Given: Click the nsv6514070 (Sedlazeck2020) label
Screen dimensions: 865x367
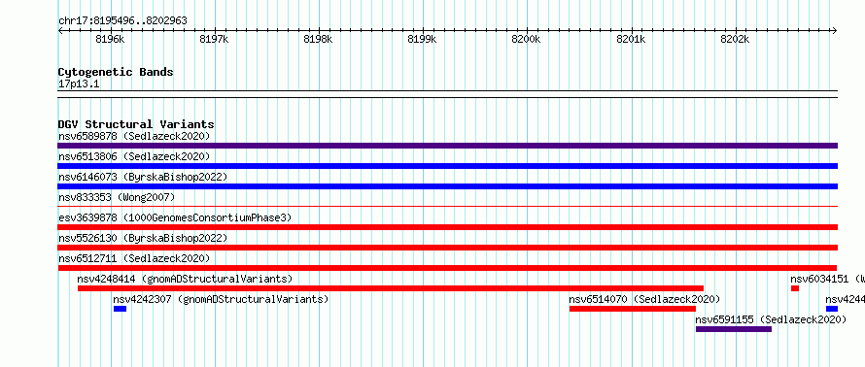Looking at the screenshot, I should [645, 299].
